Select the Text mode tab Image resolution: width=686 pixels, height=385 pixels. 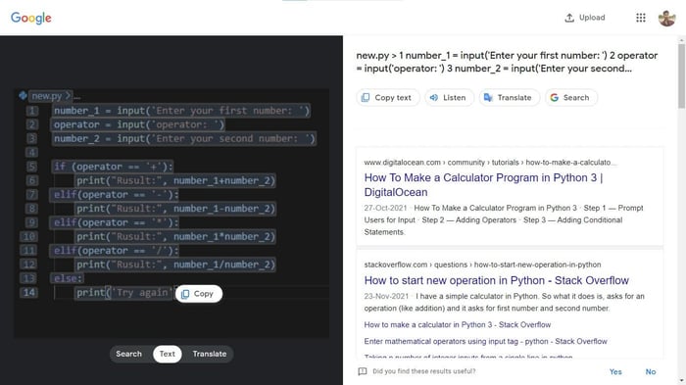168,354
